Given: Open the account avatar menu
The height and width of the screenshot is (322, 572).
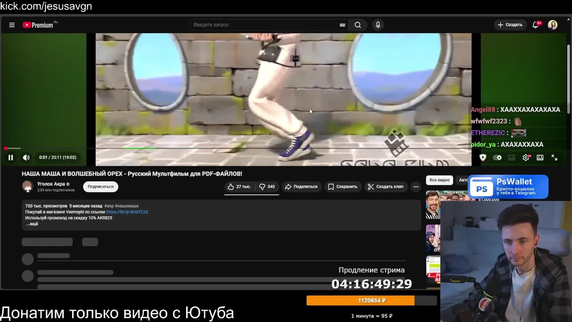Looking at the screenshot, I should (553, 25).
